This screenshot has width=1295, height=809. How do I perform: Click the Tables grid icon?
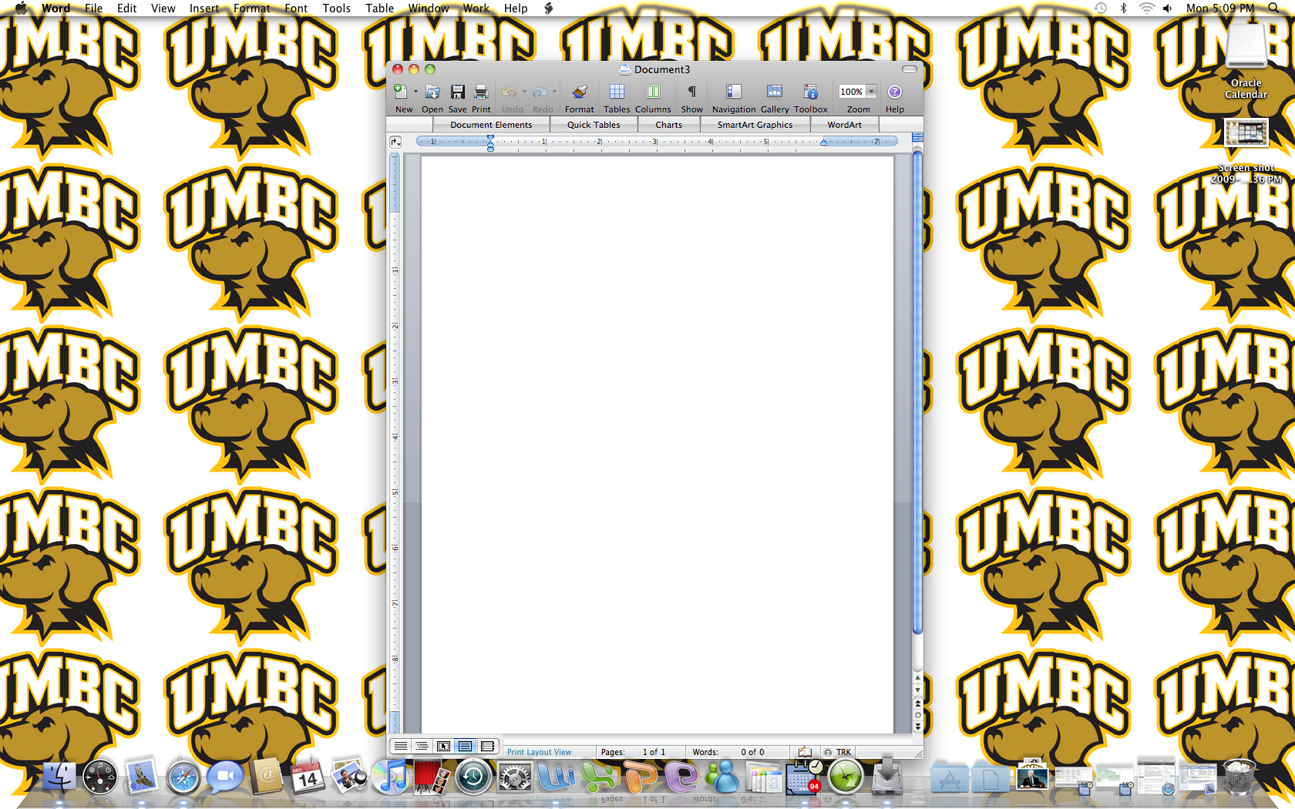[x=617, y=92]
